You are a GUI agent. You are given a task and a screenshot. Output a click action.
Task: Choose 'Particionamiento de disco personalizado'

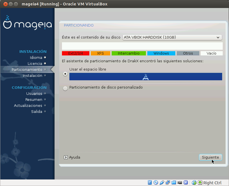(65, 88)
